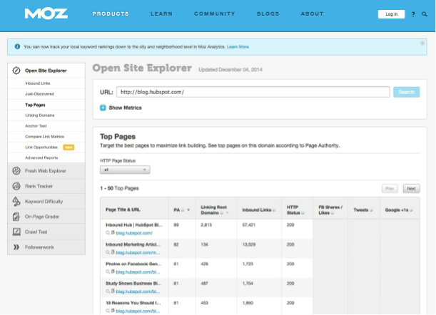
Task: Click the Search button
Action: [x=406, y=92]
